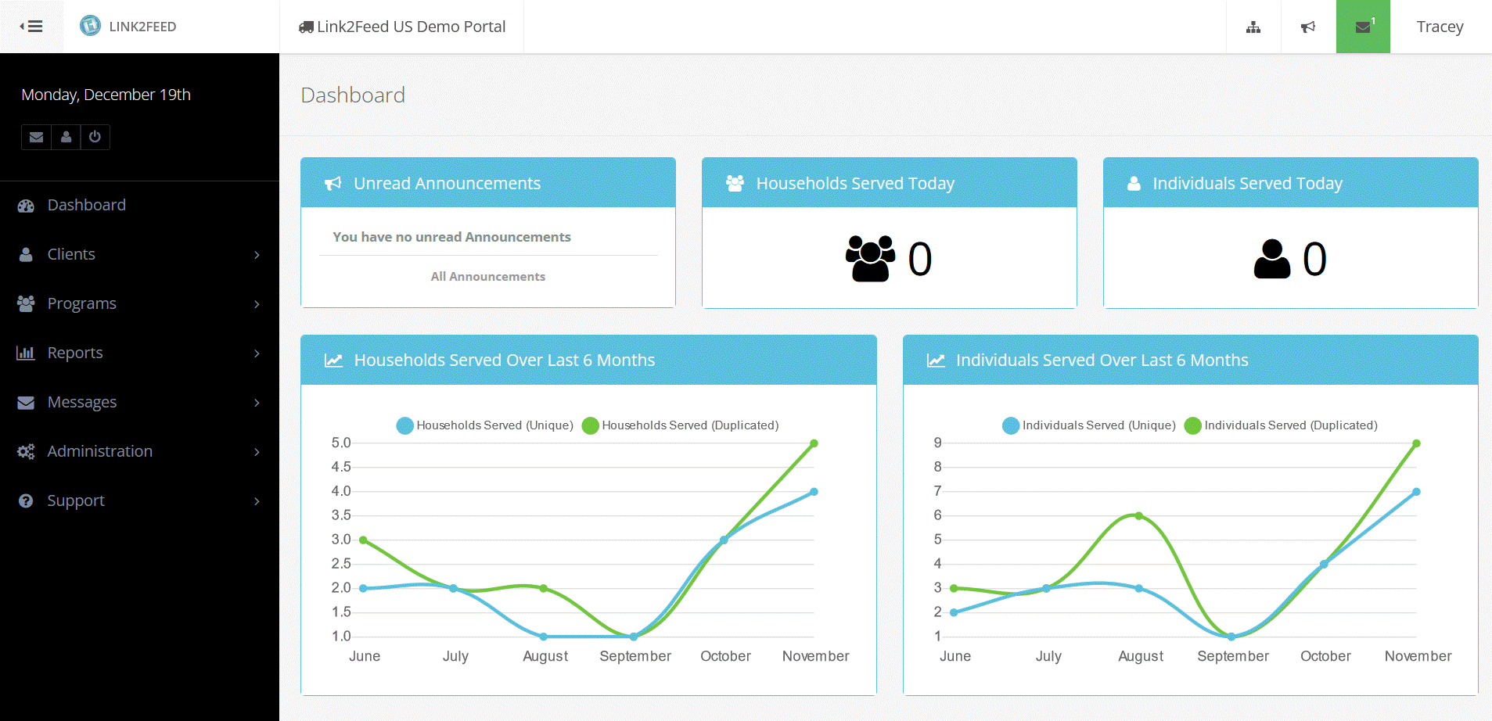The height and width of the screenshot is (721, 1492).
Task: Toggle Households Served (Duplicated) legend series
Action: pyautogui.click(x=681, y=425)
